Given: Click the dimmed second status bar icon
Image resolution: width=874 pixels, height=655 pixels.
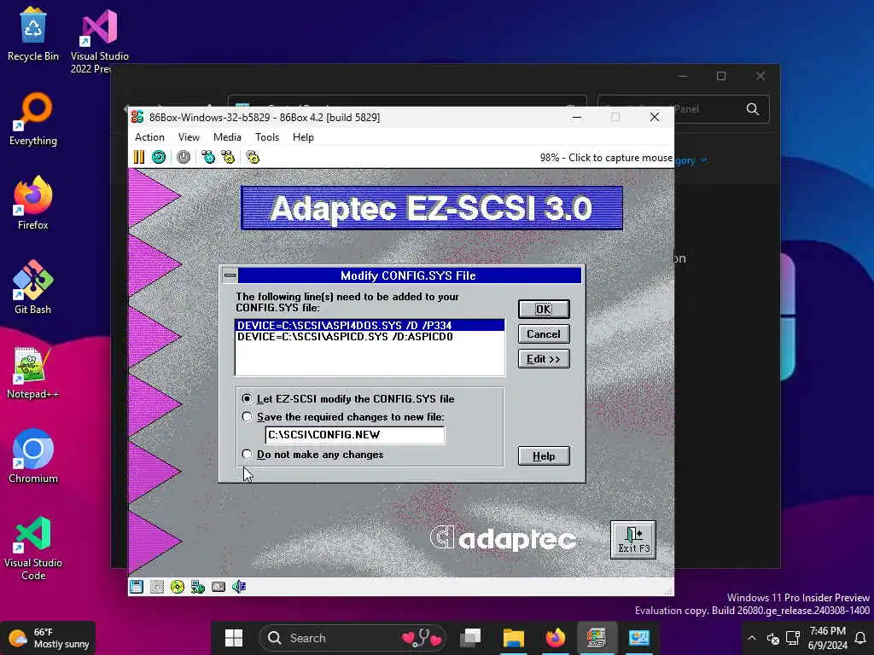Looking at the screenshot, I should click(x=157, y=587).
